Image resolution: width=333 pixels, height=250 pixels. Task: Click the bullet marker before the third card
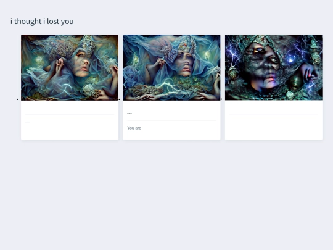click(221, 99)
